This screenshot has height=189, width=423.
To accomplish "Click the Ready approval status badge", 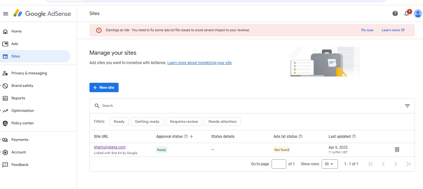I will (161, 150).
